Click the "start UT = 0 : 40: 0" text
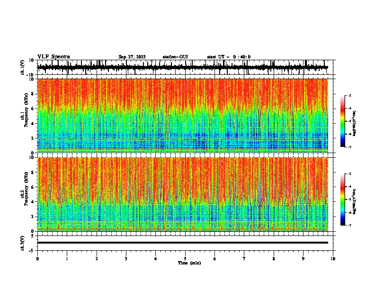This screenshot has height=290, width=375. pos(229,57)
